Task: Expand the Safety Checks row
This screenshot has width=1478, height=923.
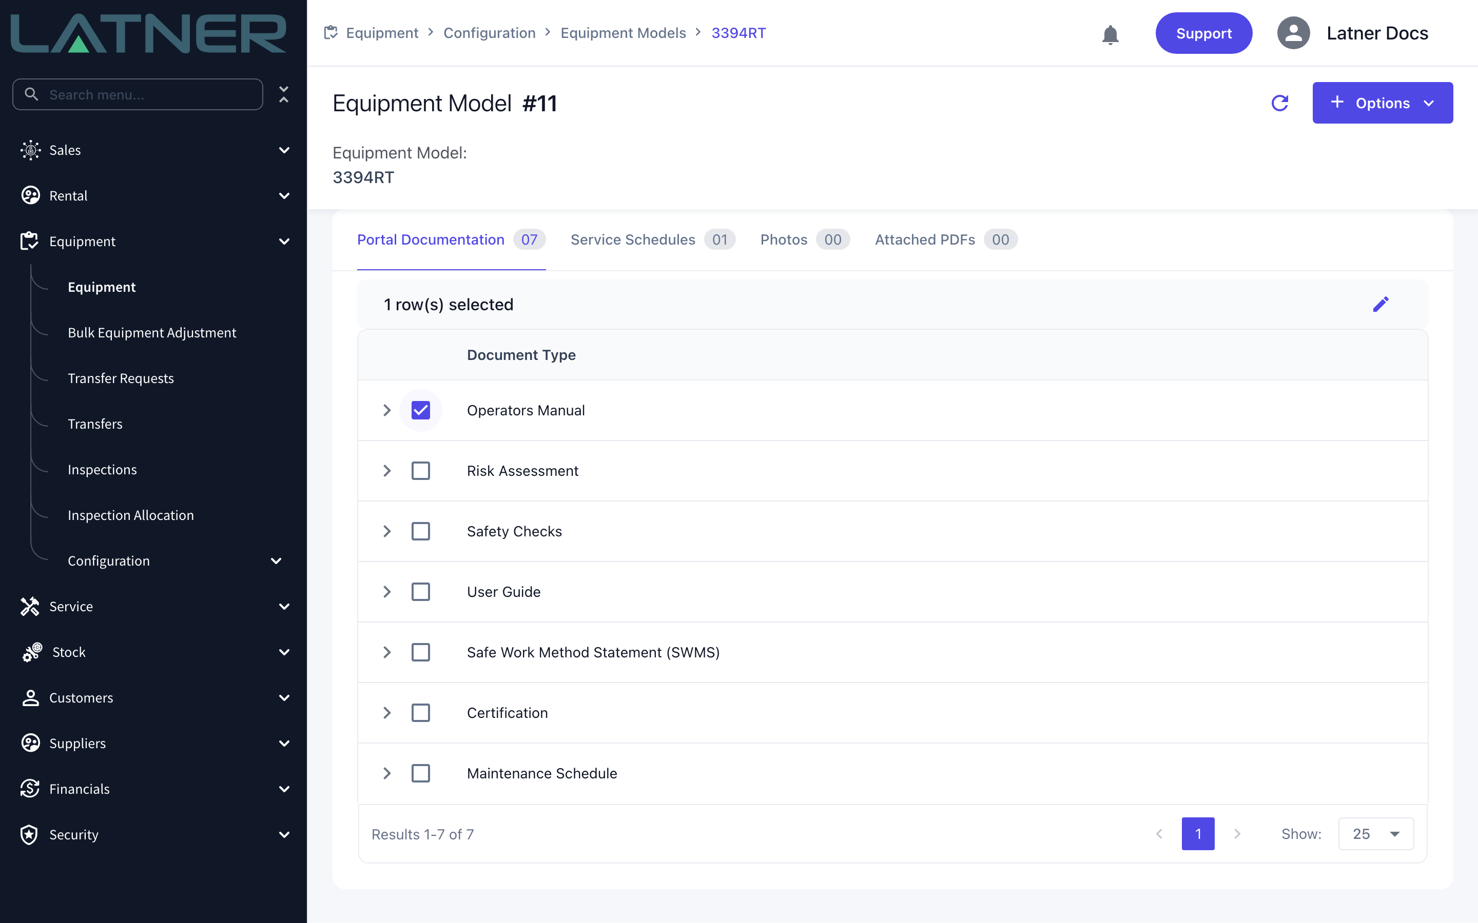Action: pyautogui.click(x=386, y=531)
